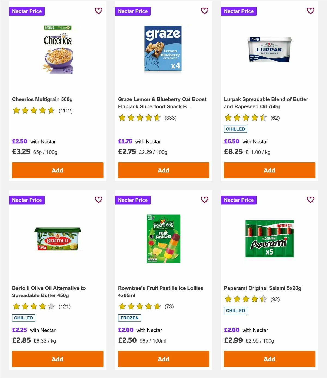Open the Graze Lemon & Blueberry product link
This screenshot has width=327, height=378.
tap(162, 103)
